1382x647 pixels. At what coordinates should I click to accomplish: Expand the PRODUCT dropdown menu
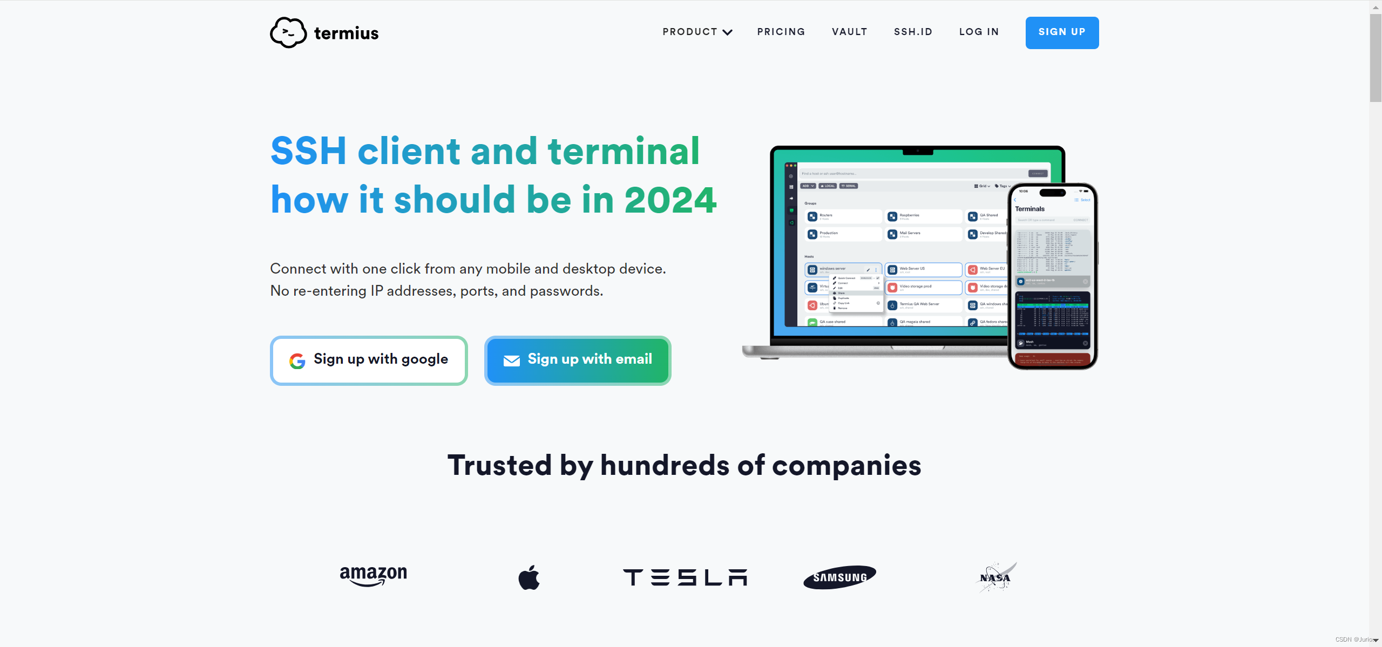pyautogui.click(x=697, y=32)
